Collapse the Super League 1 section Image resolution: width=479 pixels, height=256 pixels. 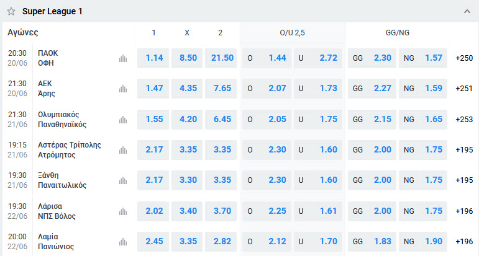(467, 12)
